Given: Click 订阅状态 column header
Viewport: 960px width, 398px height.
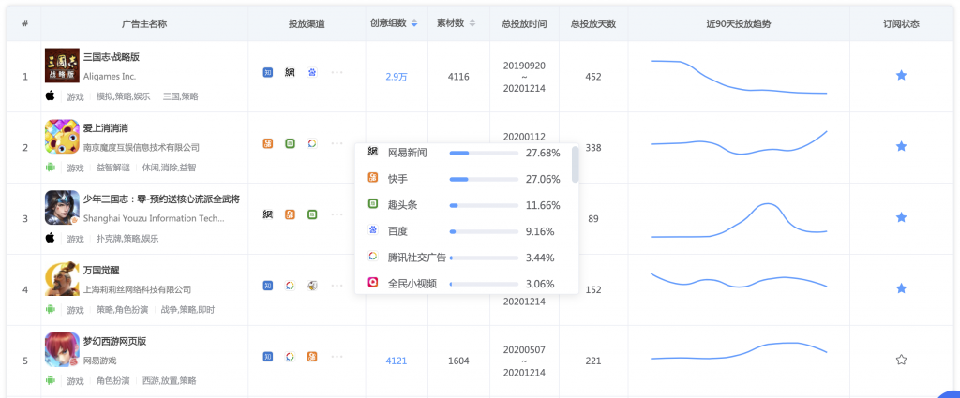Looking at the screenshot, I should pyautogui.click(x=901, y=23).
